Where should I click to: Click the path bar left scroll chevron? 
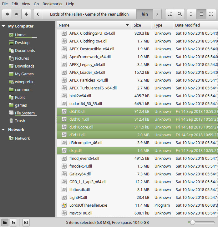(38, 14)
